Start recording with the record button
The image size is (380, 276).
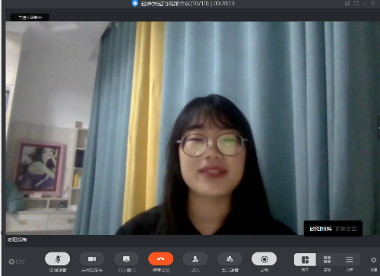[x=264, y=259]
